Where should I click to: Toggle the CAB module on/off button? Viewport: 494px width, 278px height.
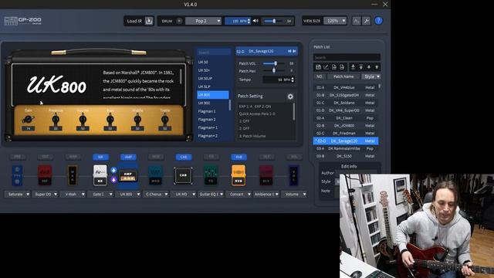[x=184, y=157]
